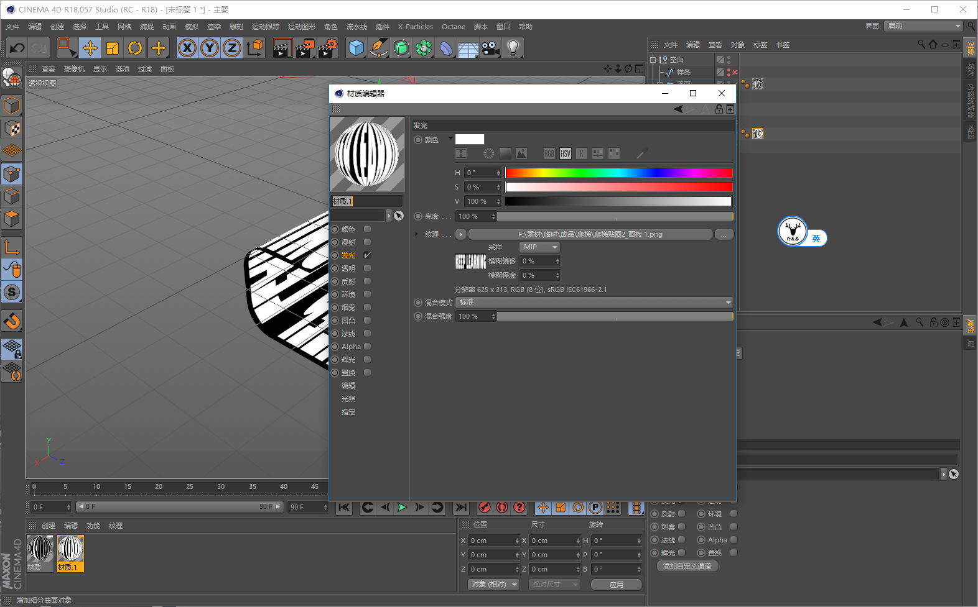Viewport: 978px width, 607px height.
Task: Toggle the Z axis lock
Action: click(x=232, y=48)
